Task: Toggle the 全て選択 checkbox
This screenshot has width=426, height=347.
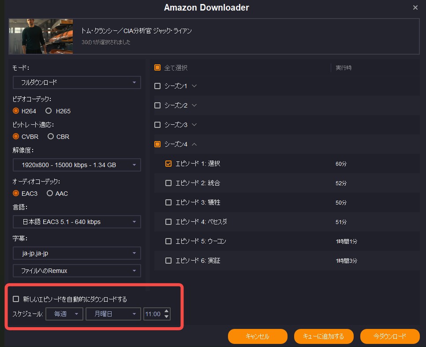Action: point(157,67)
